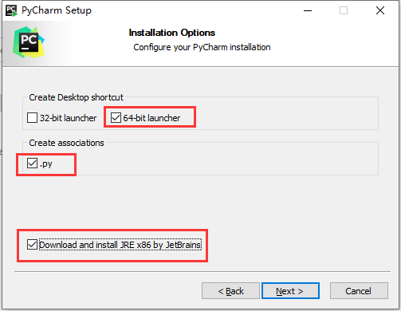Click the 'PyCharm Setup' title bar text
401x311 pixels.
point(57,10)
